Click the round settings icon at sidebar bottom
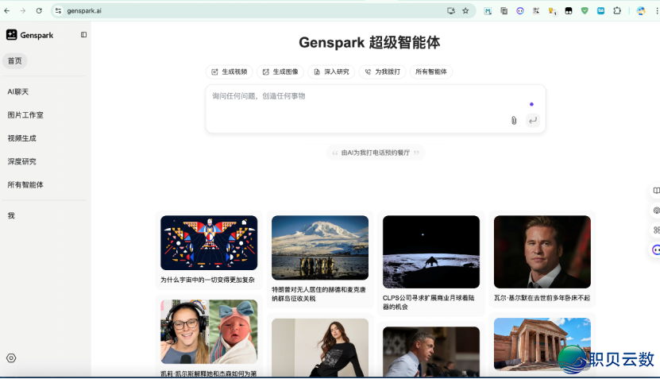 [x=11, y=358]
